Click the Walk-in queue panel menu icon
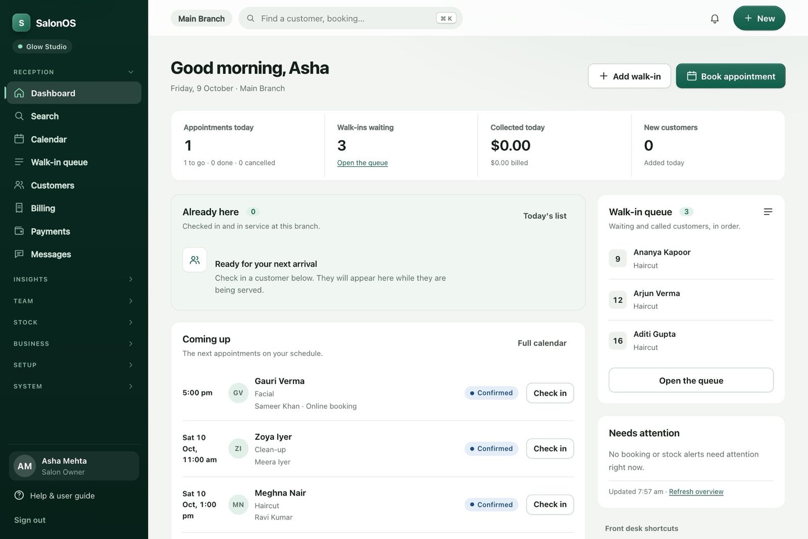This screenshot has height=539, width=808. [x=768, y=212]
